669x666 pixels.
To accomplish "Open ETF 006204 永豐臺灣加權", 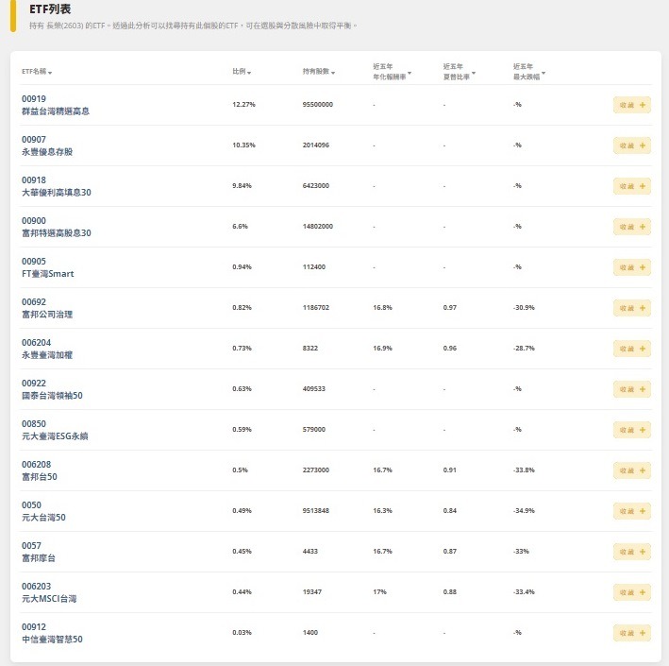I will pos(47,349).
